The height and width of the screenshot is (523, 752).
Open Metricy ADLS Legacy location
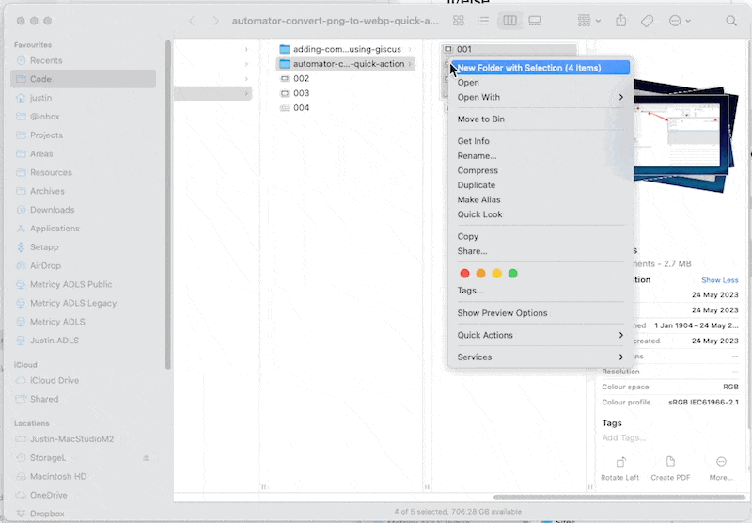84,303
